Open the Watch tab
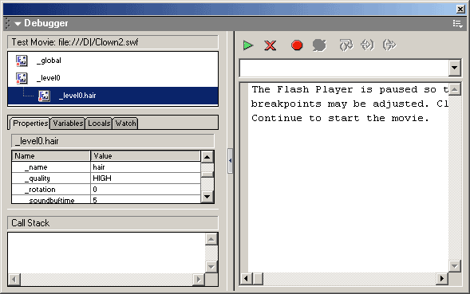The image size is (470, 294). click(x=125, y=123)
